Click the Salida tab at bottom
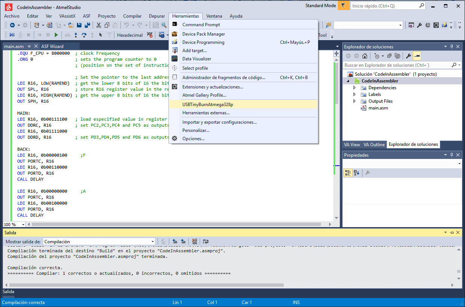The image size is (465, 307). pyautogui.click(x=8, y=292)
